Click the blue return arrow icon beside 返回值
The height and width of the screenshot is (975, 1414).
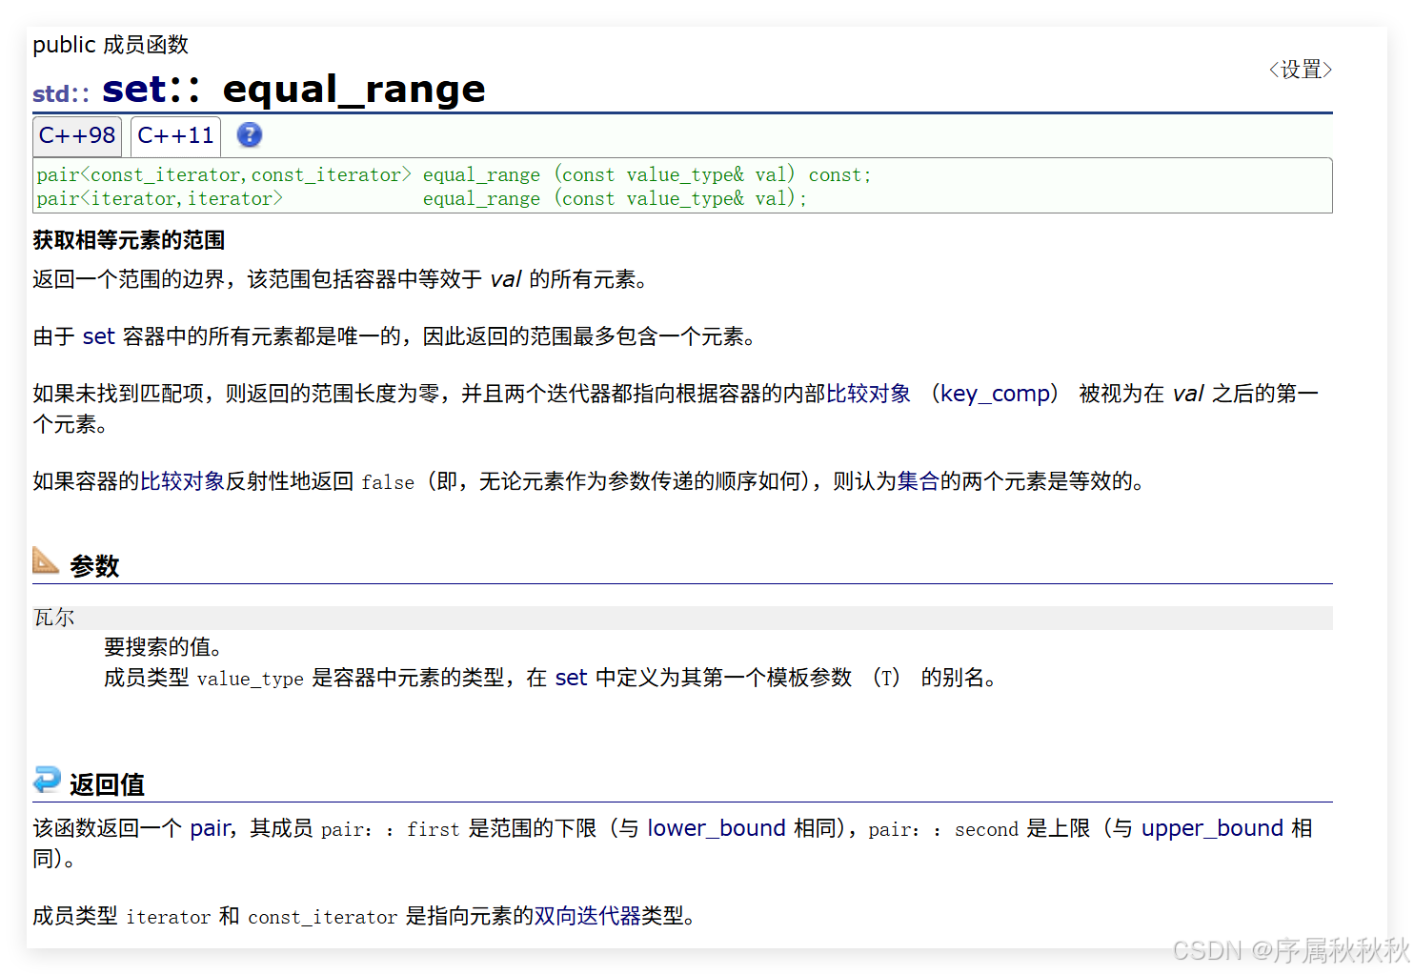(x=47, y=780)
